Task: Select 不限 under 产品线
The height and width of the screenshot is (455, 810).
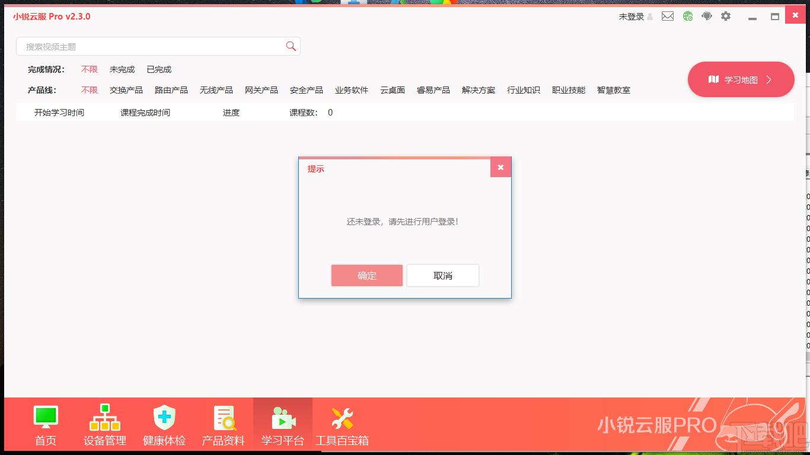Action: pos(90,90)
